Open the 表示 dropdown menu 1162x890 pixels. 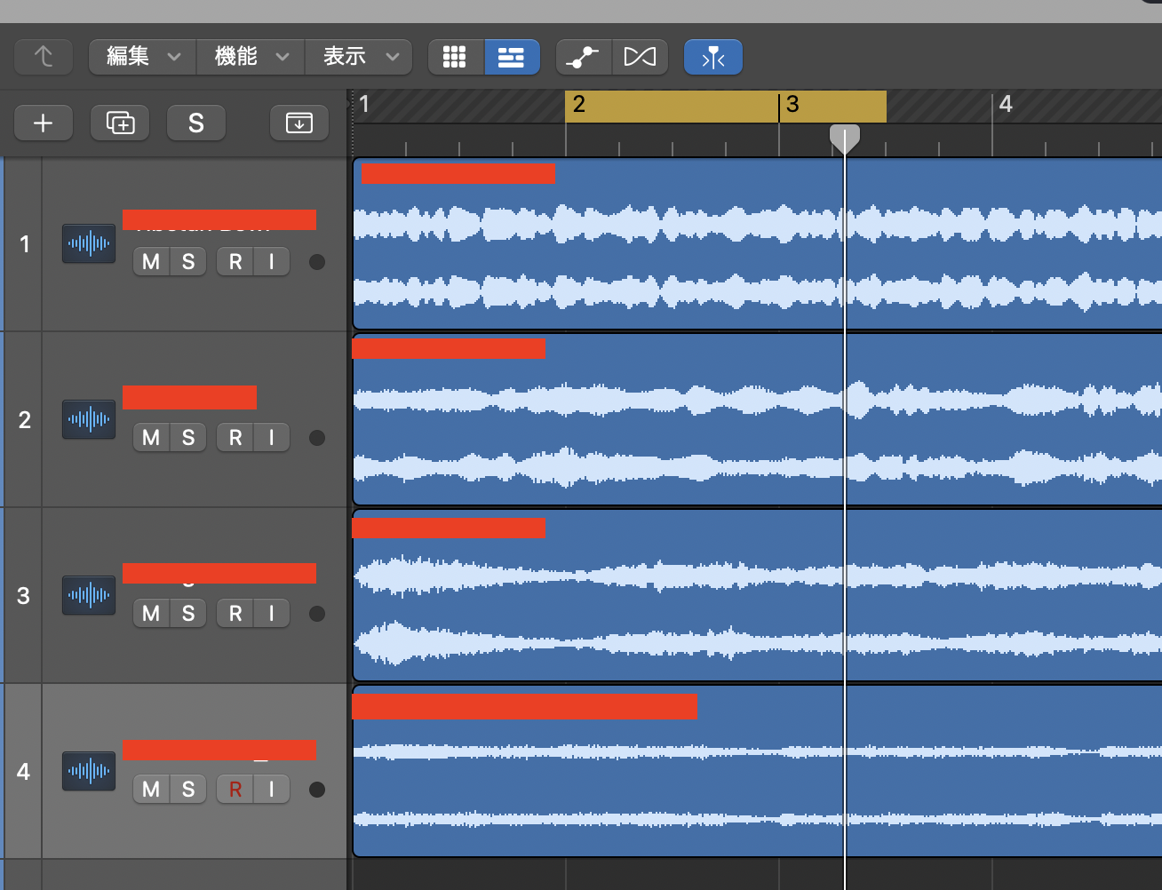click(x=359, y=57)
